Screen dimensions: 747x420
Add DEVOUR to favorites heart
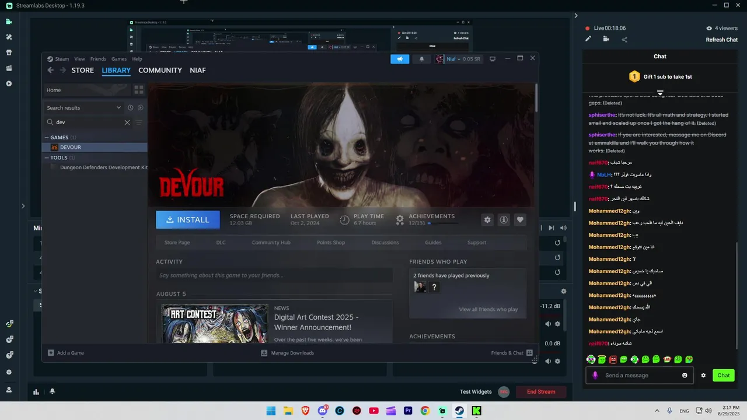520,220
